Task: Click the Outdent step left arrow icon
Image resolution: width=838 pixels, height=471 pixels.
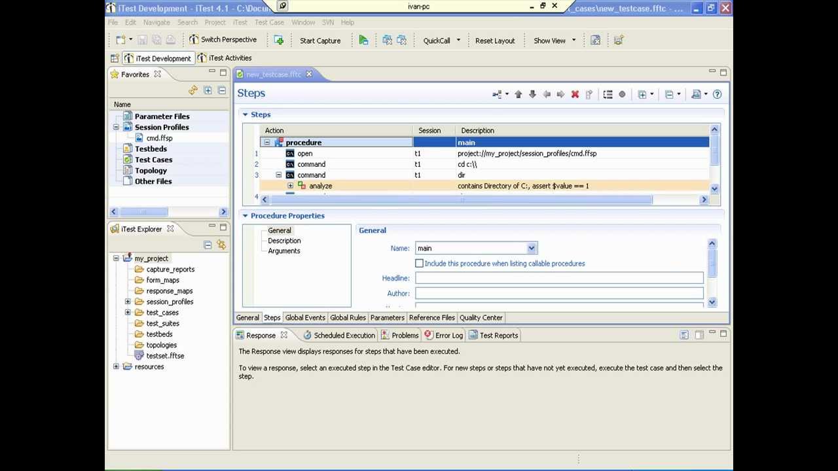Action: pyautogui.click(x=547, y=94)
